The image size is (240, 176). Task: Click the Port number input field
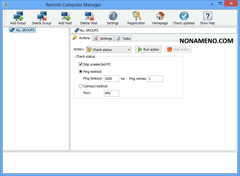pyautogui.click(x=111, y=93)
